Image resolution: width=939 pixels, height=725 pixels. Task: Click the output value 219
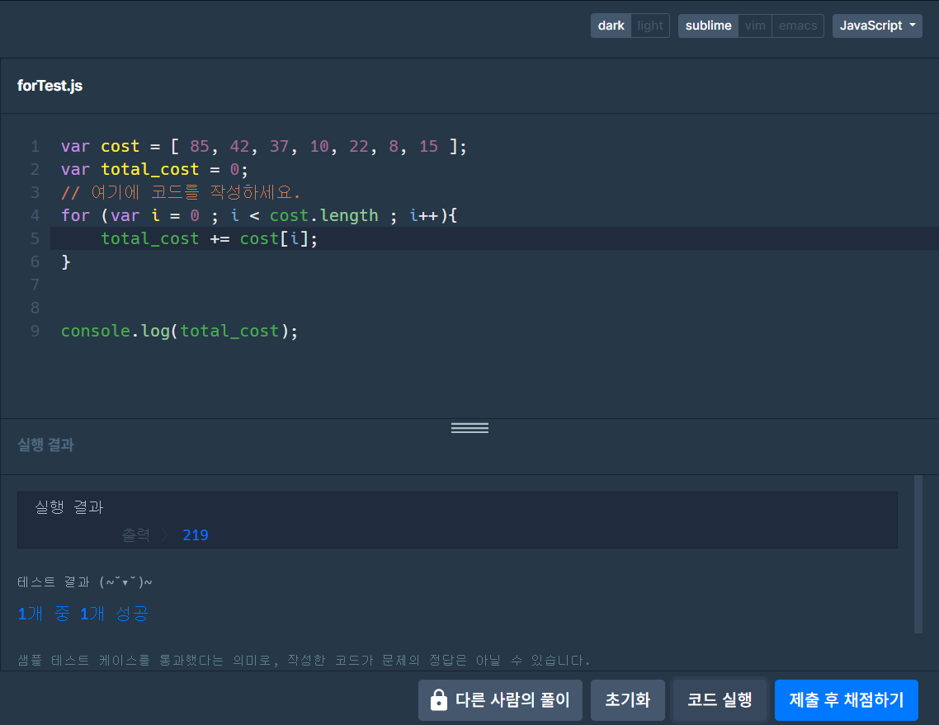(196, 534)
